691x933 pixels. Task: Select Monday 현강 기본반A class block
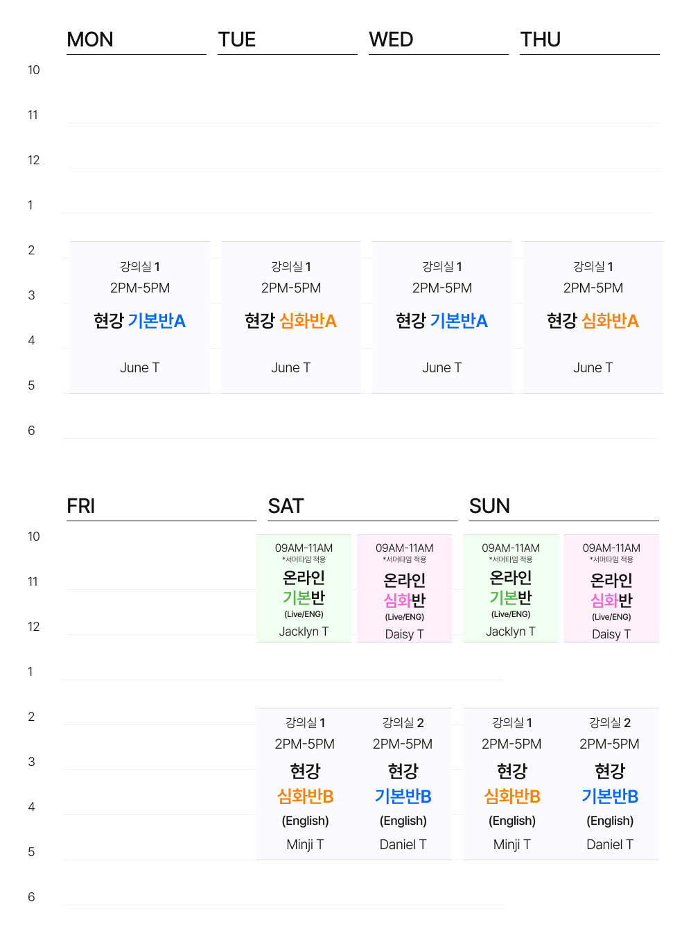140,317
